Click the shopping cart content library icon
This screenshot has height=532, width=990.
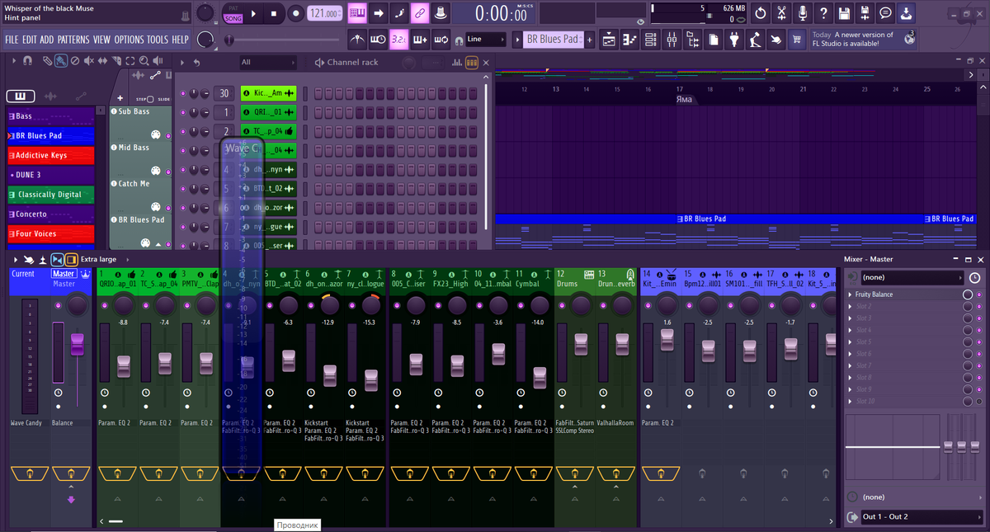click(x=797, y=39)
